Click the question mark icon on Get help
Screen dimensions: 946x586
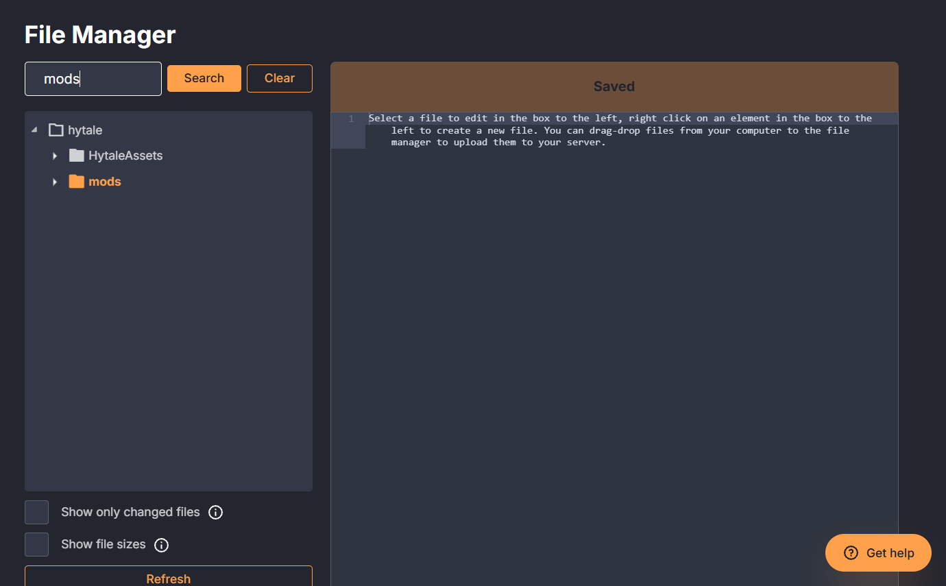[x=850, y=552]
